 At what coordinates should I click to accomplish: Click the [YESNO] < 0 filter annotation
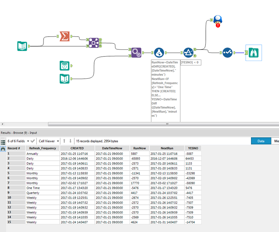click(x=191, y=63)
